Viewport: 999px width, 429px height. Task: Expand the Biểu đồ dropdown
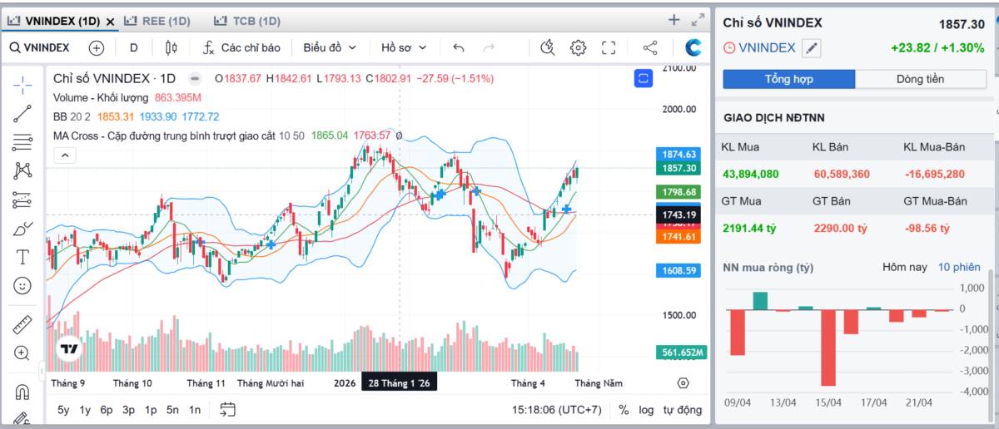330,47
